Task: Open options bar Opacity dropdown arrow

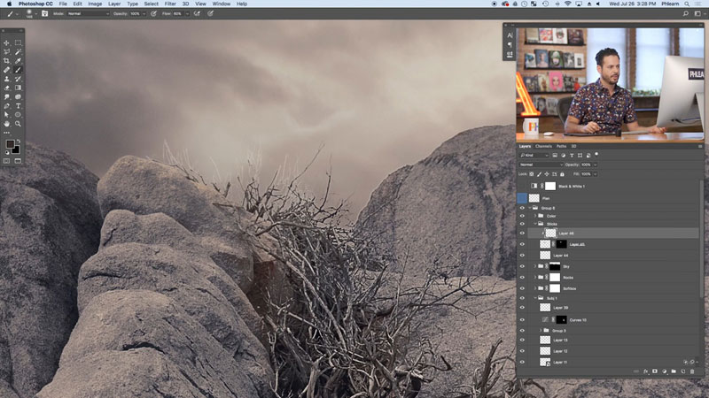Action: pos(144,13)
